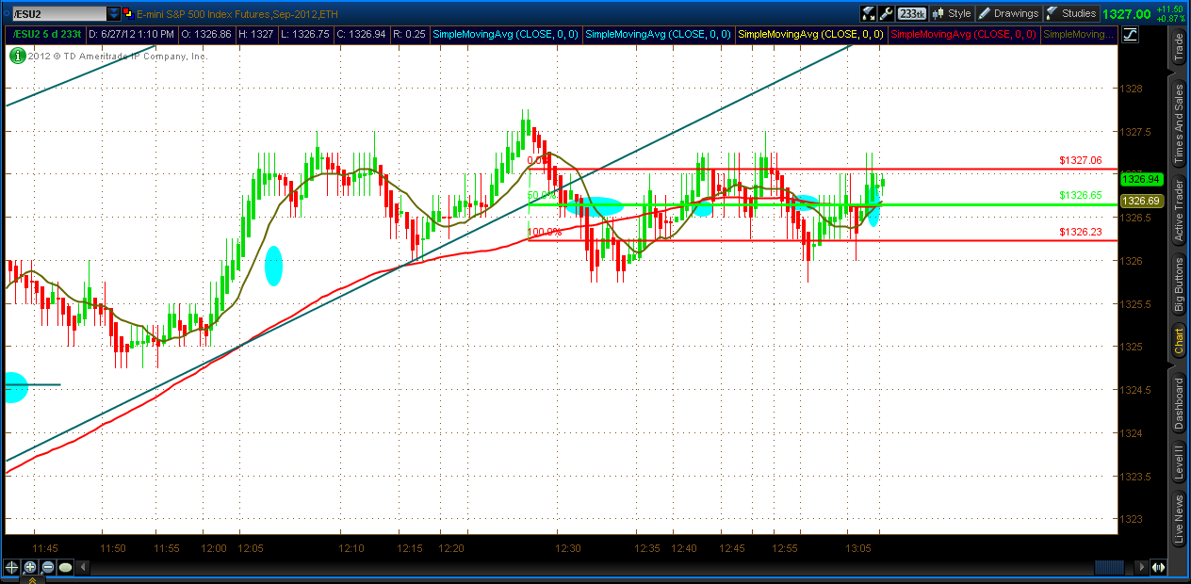Open the Trade side tab
Screen dimensions: 1191x584
click(1179, 46)
